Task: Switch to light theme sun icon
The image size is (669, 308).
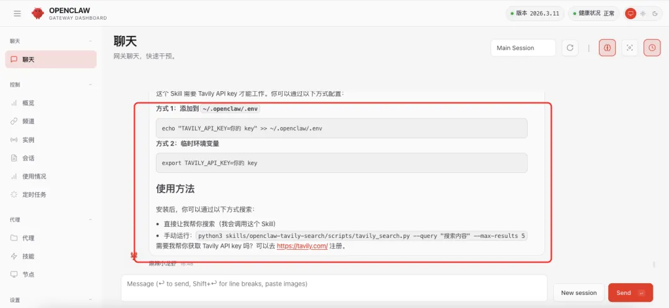Action: (642, 14)
